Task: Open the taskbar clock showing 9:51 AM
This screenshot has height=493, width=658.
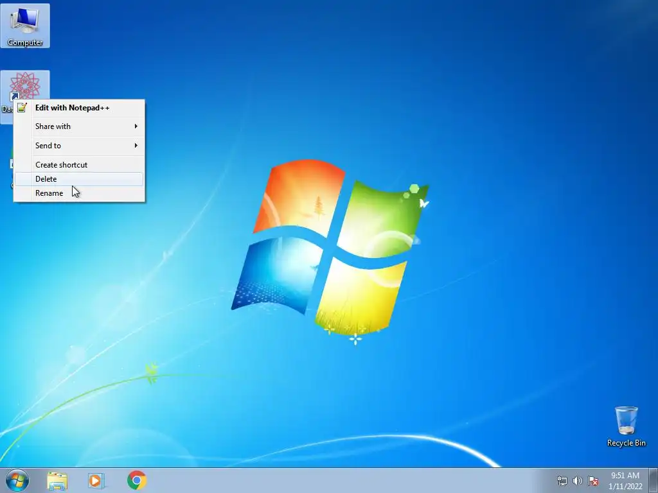Action: (625, 481)
